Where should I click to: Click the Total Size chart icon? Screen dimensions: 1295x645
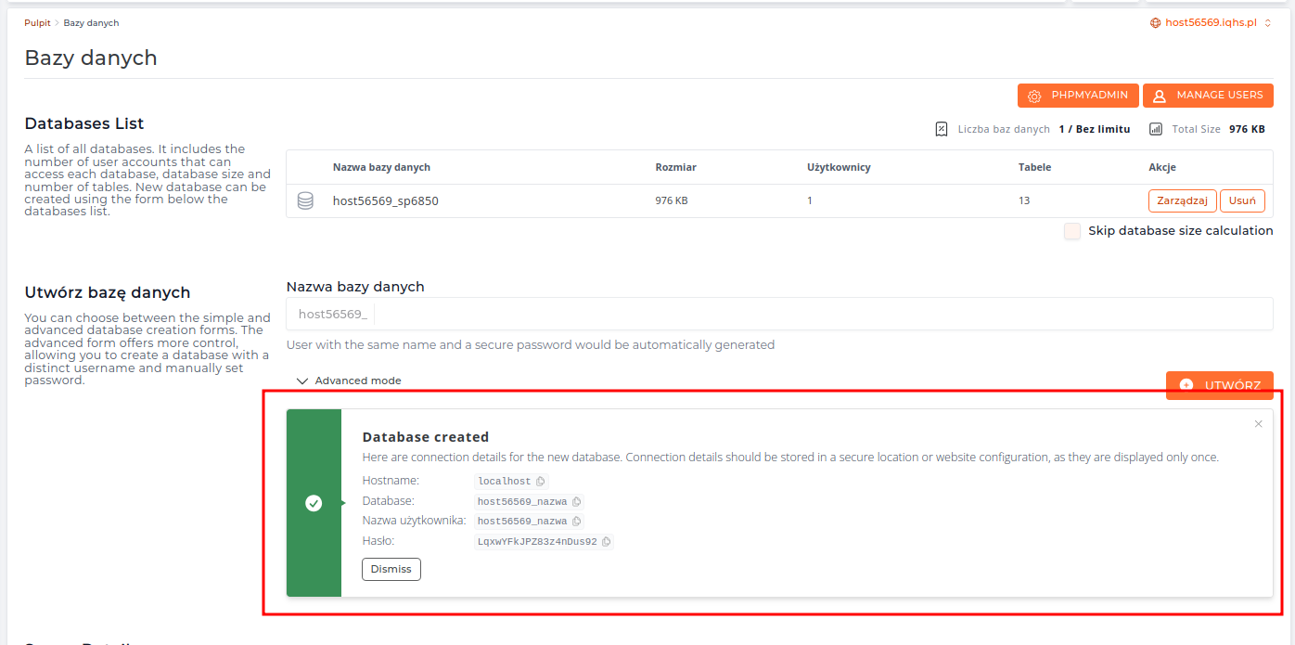pos(1155,129)
